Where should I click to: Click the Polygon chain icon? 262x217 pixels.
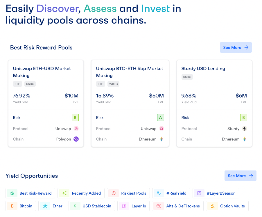point(76,139)
